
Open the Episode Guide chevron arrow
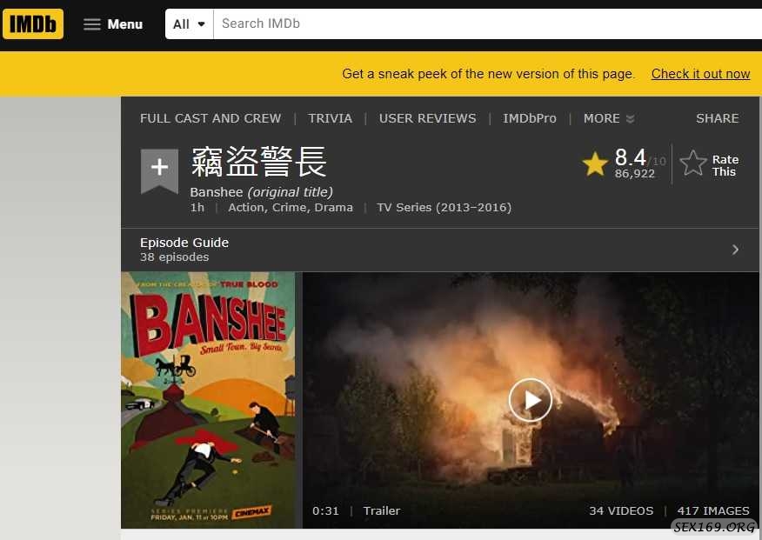tap(735, 250)
